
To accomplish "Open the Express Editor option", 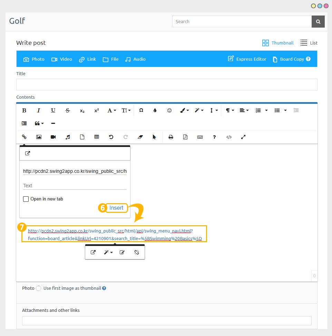I will [x=247, y=59].
